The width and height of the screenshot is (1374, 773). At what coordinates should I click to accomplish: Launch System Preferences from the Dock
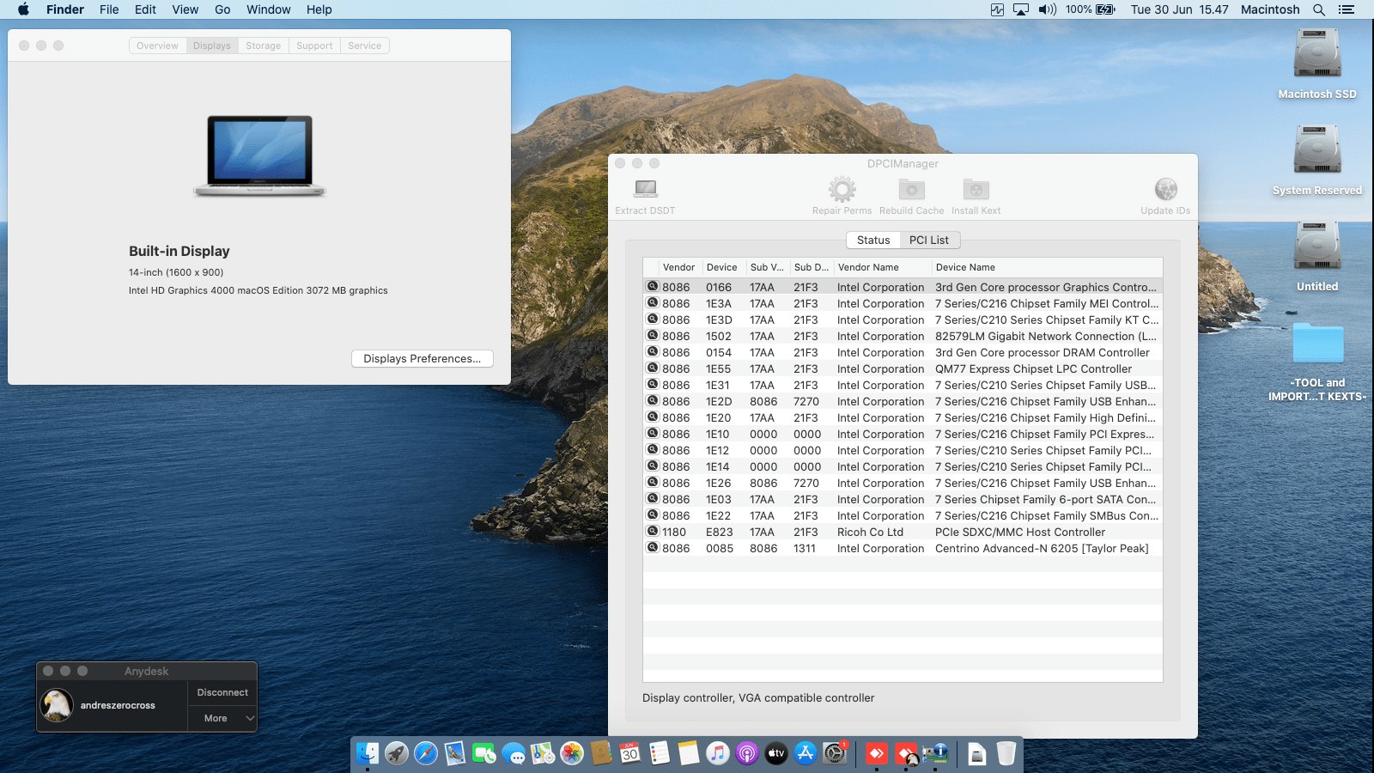point(835,754)
